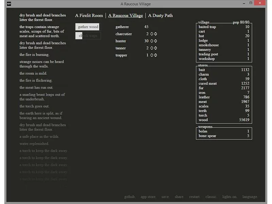Click the 'cured meat' entry in stores
Viewport: 272px width, 204px height.
point(224,83)
